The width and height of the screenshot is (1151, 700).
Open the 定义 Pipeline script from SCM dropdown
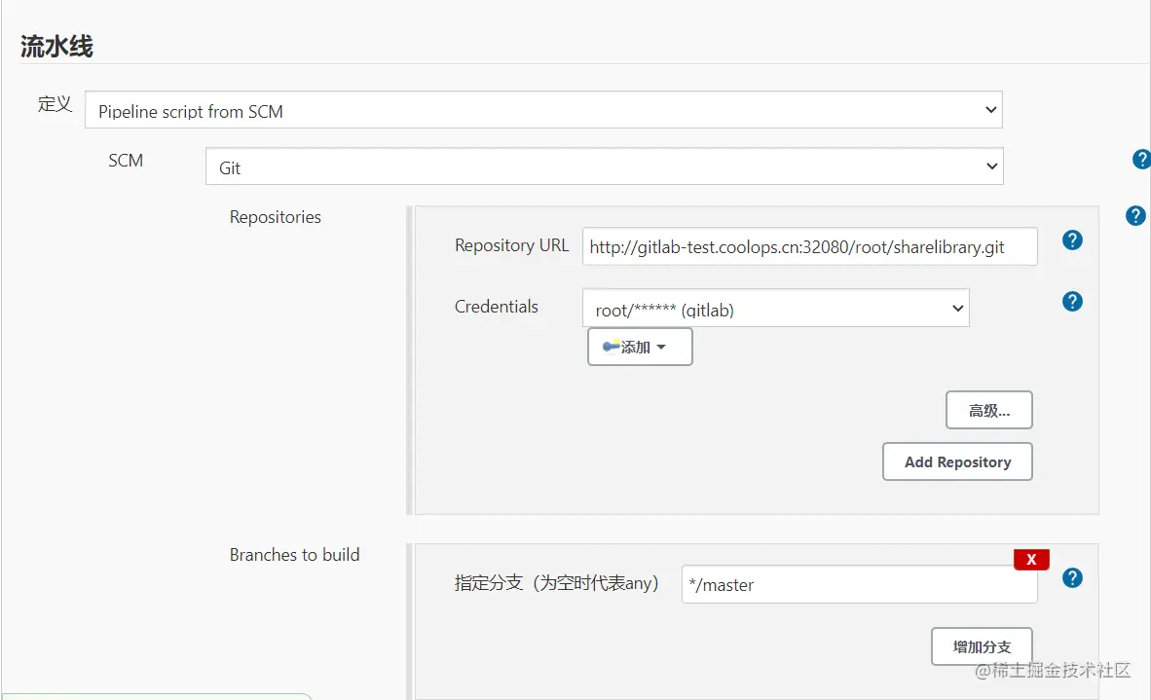[x=543, y=110]
